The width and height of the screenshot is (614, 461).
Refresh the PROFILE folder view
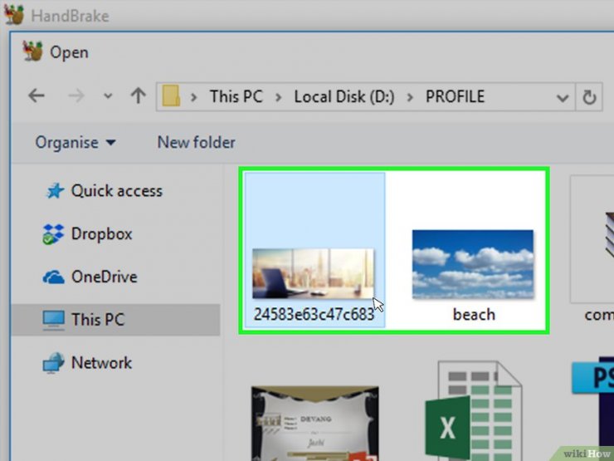(x=589, y=97)
